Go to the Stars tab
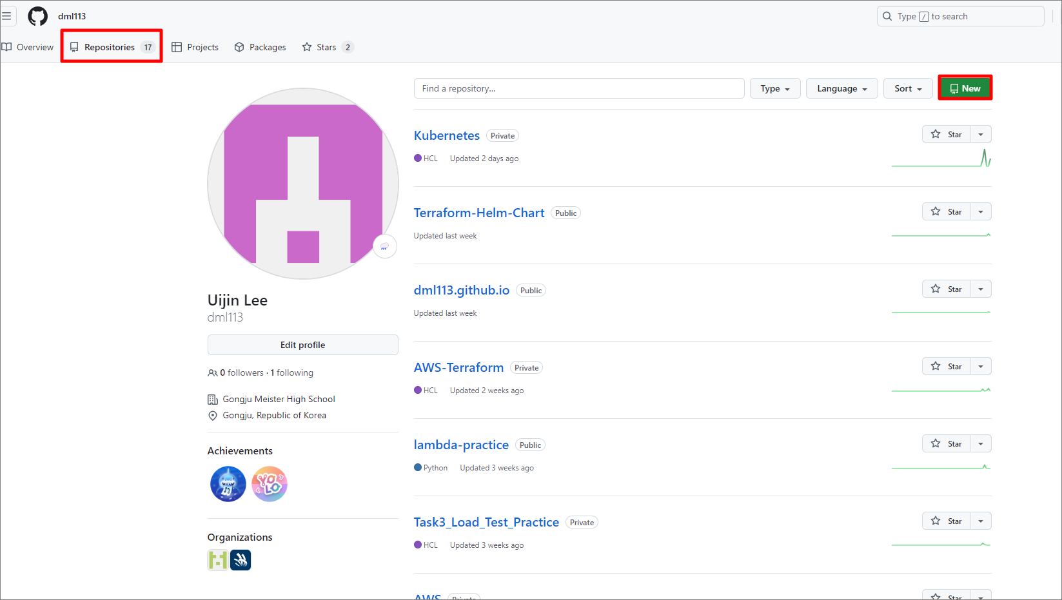 click(x=328, y=47)
